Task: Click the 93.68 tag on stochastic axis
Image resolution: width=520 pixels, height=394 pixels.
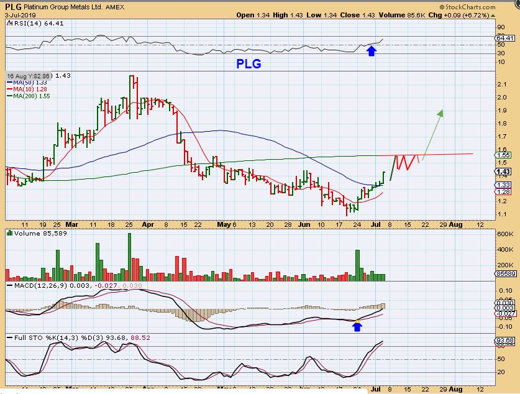Action: pyautogui.click(x=504, y=341)
